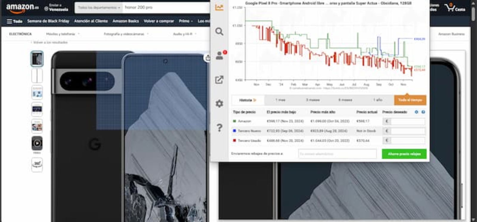
Task: Click the Precio actual column header
Action: point(367,112)
